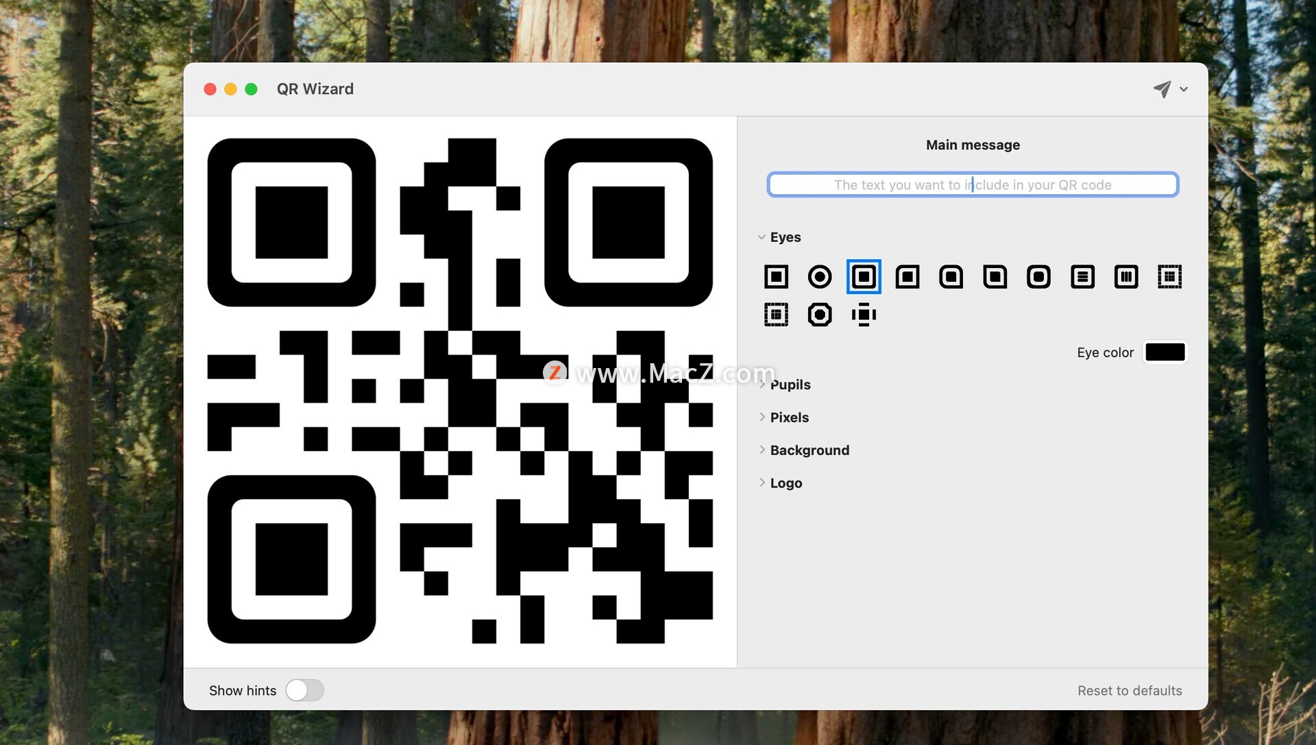Viewport: 1316px width, 745px height.
Task: Click the QR code preview image
Action: coord(460,391)
